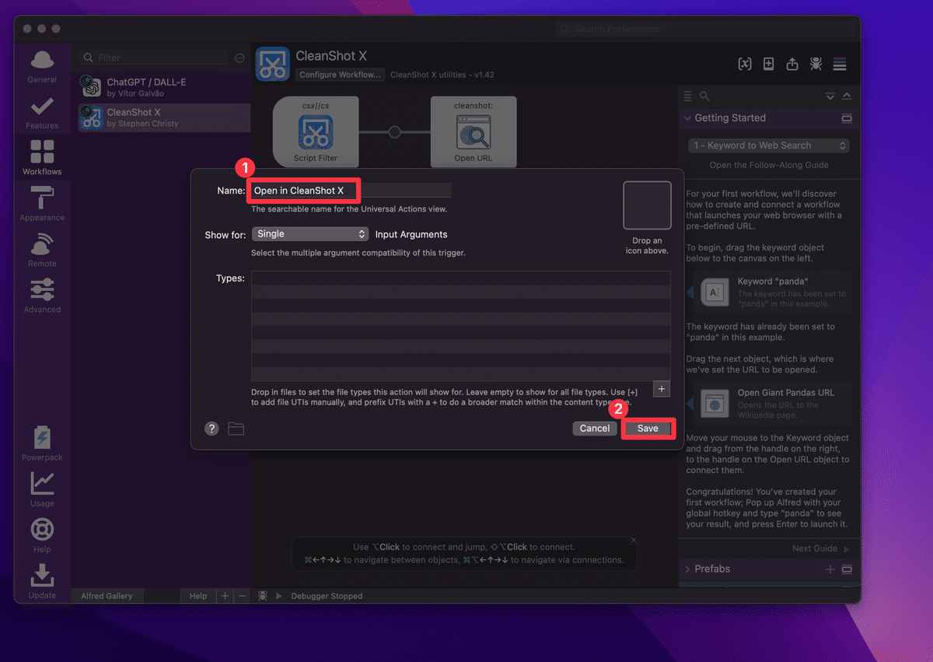Screen dimensions: 933x662
Task: Click the Open Giant Pandas URL guide object
Action: point(774,403)
